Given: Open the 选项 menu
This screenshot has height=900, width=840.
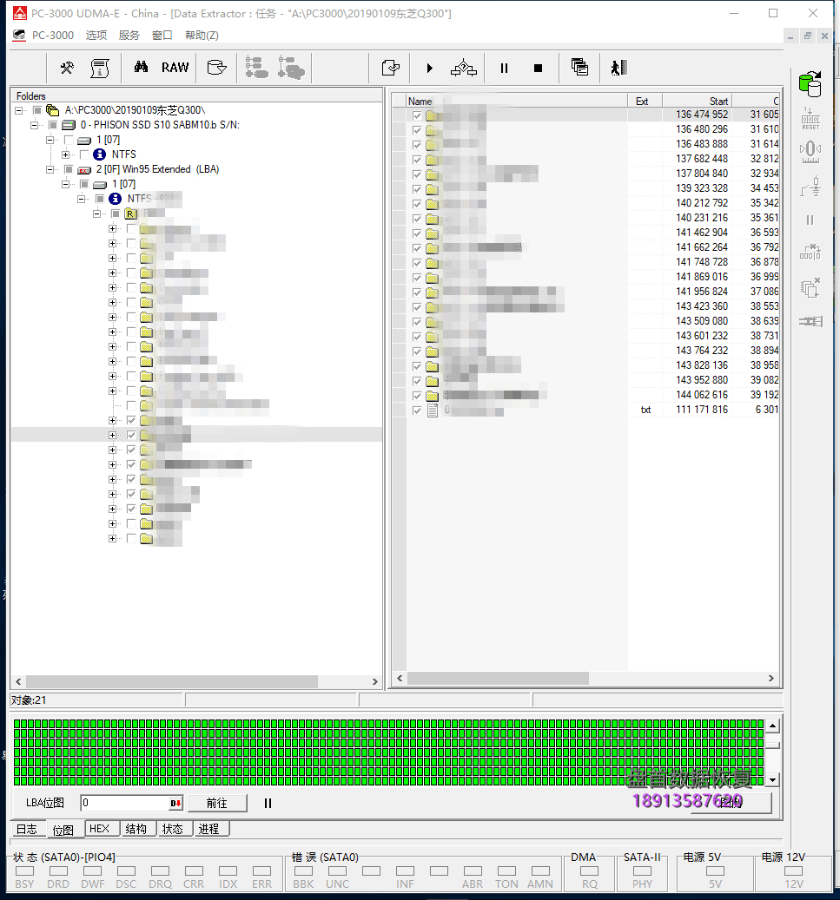Looking at the screenshot, I should (96, 35).
